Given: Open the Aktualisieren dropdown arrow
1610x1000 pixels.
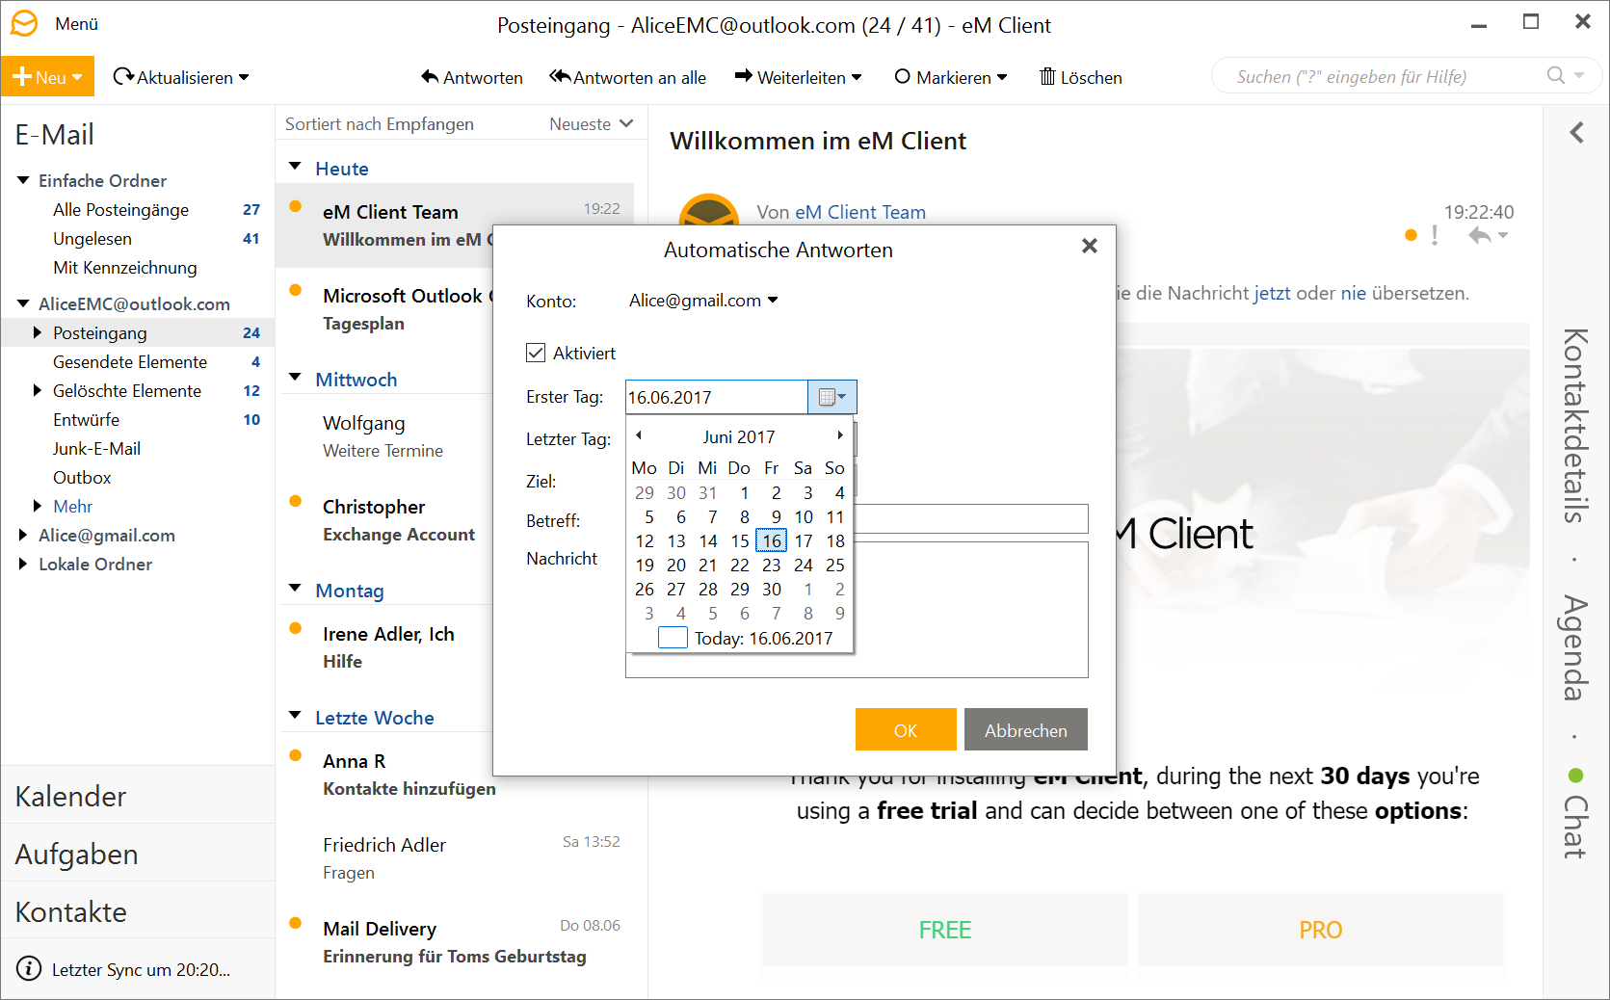Looking at the screenshot, I should pyautogui.click(x=244, y=77).
